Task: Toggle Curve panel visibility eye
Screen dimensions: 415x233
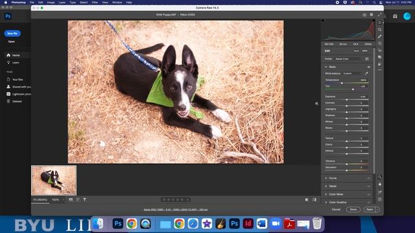Action: 368,179
